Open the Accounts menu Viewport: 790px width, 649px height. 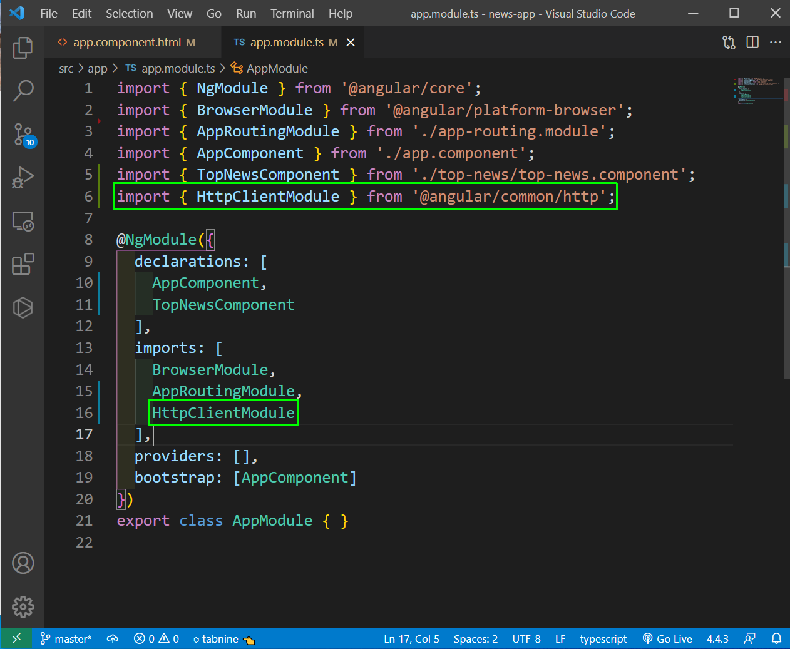23,563
